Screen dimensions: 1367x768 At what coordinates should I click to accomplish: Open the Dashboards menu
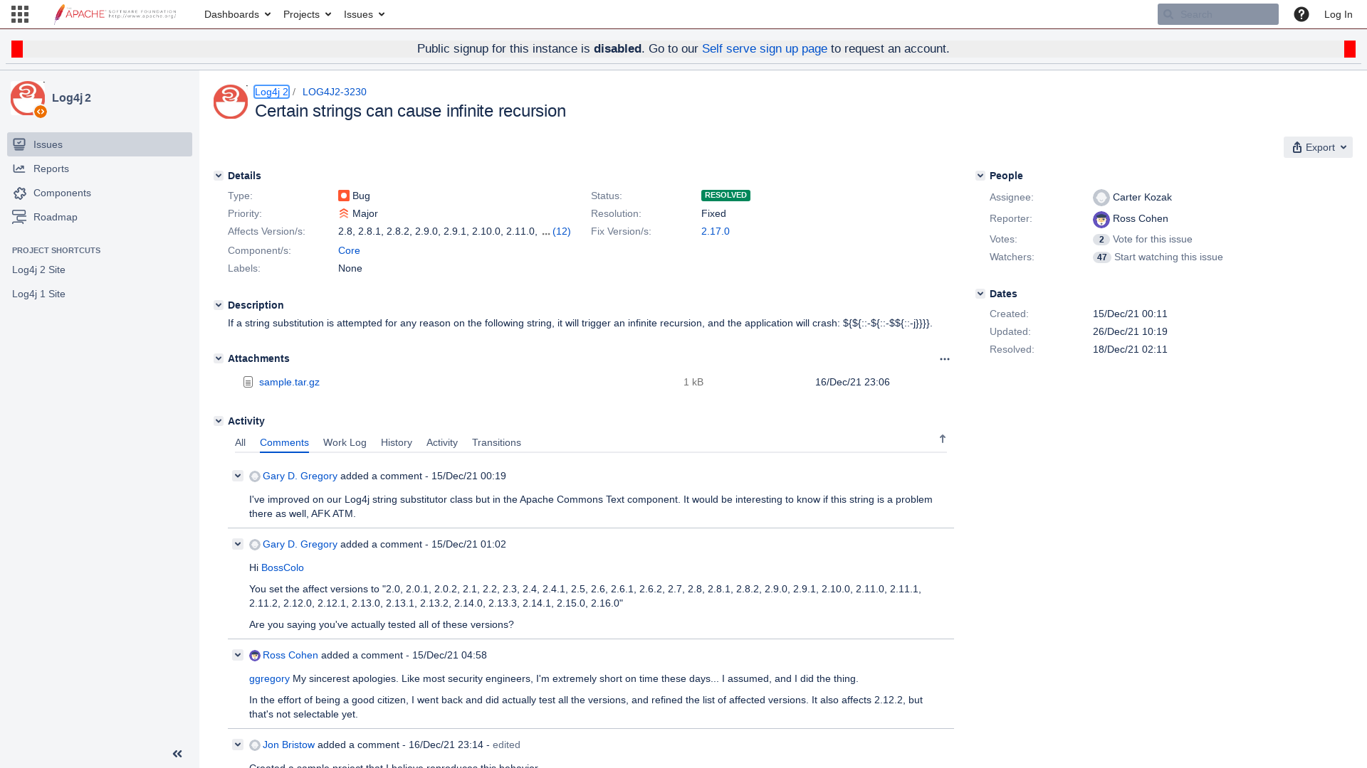[237, 14]
